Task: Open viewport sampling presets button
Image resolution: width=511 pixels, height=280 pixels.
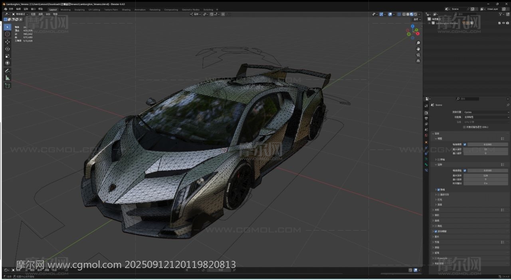Action: click(503, 139)
